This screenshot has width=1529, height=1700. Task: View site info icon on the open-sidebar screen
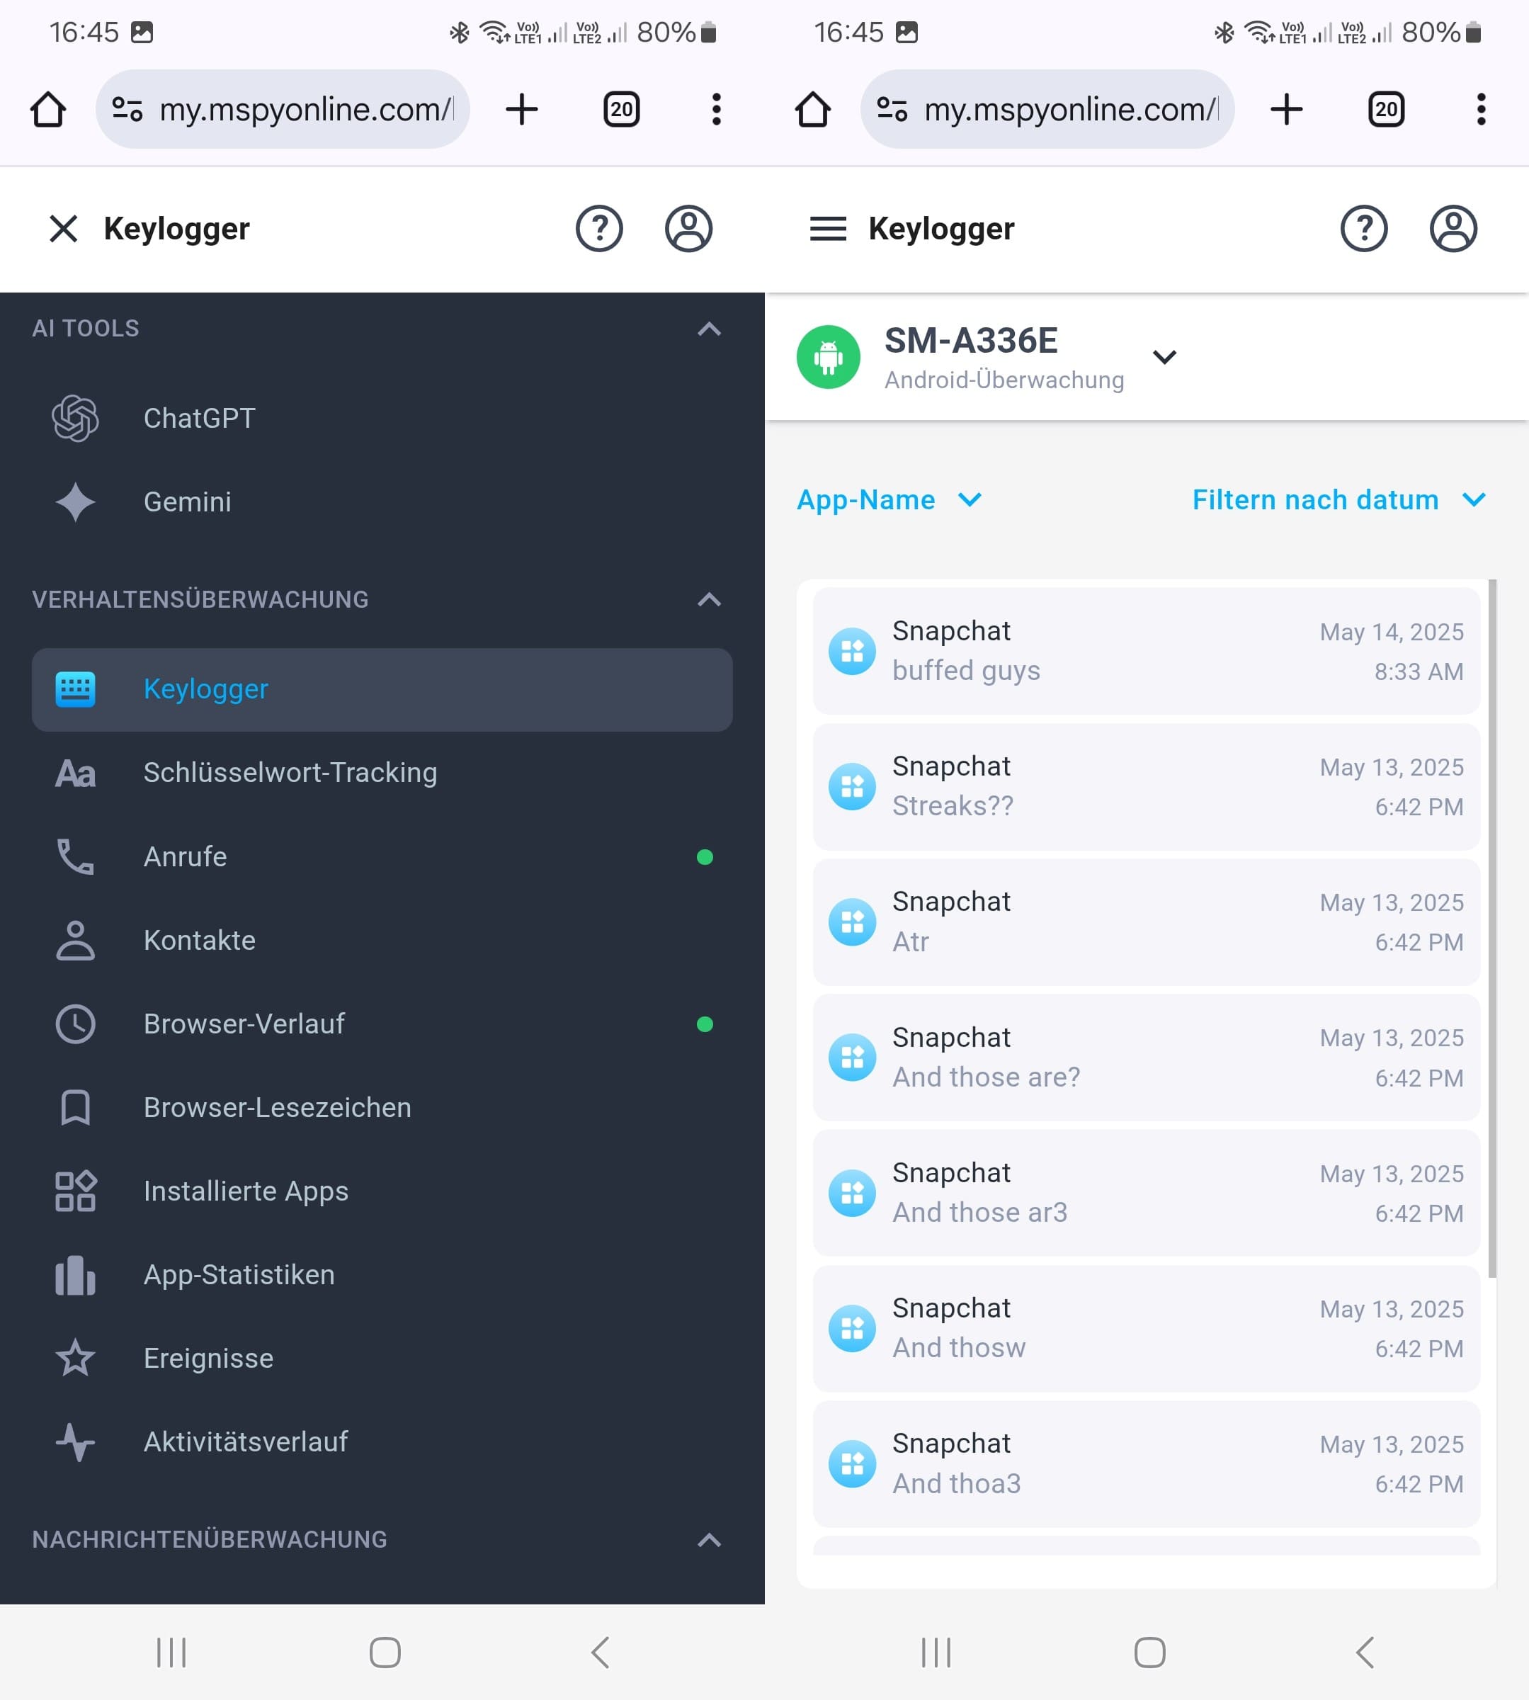(x=127, y=109)
